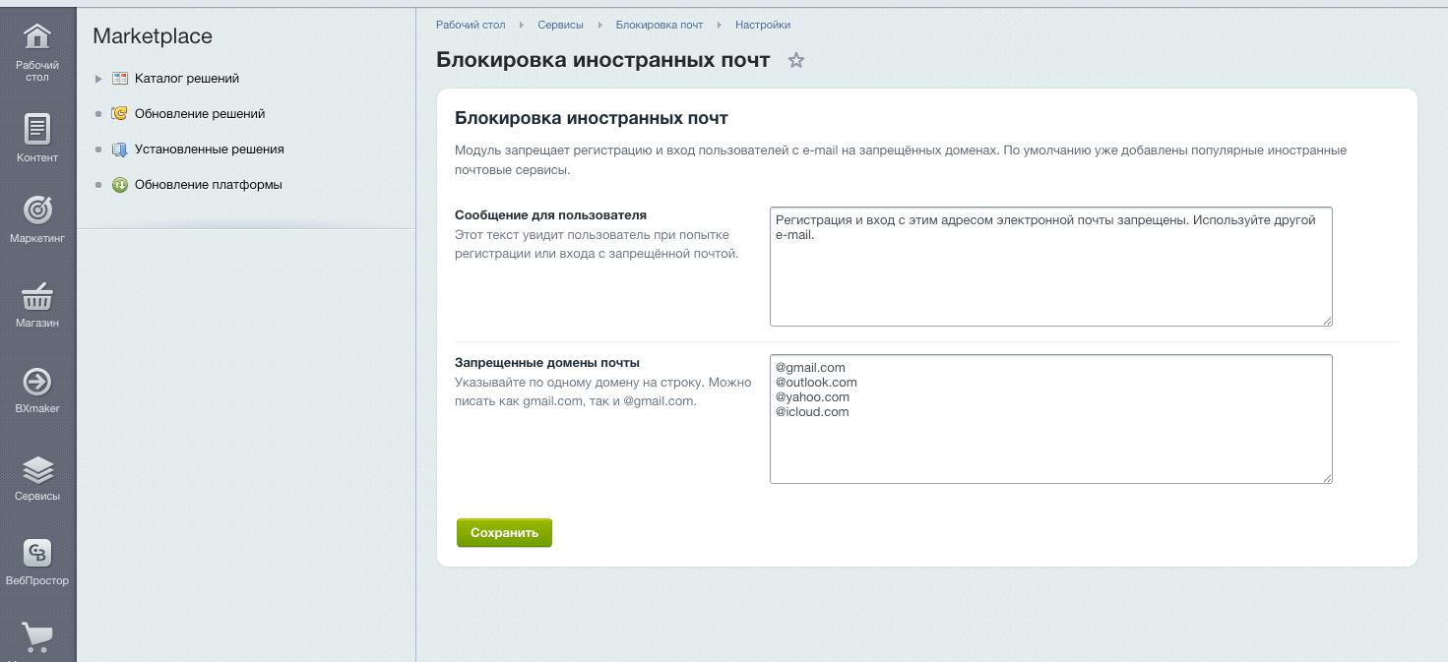Open the BXmaker arrow icon
1448x662 pixels.
click(x=37, y=382)
